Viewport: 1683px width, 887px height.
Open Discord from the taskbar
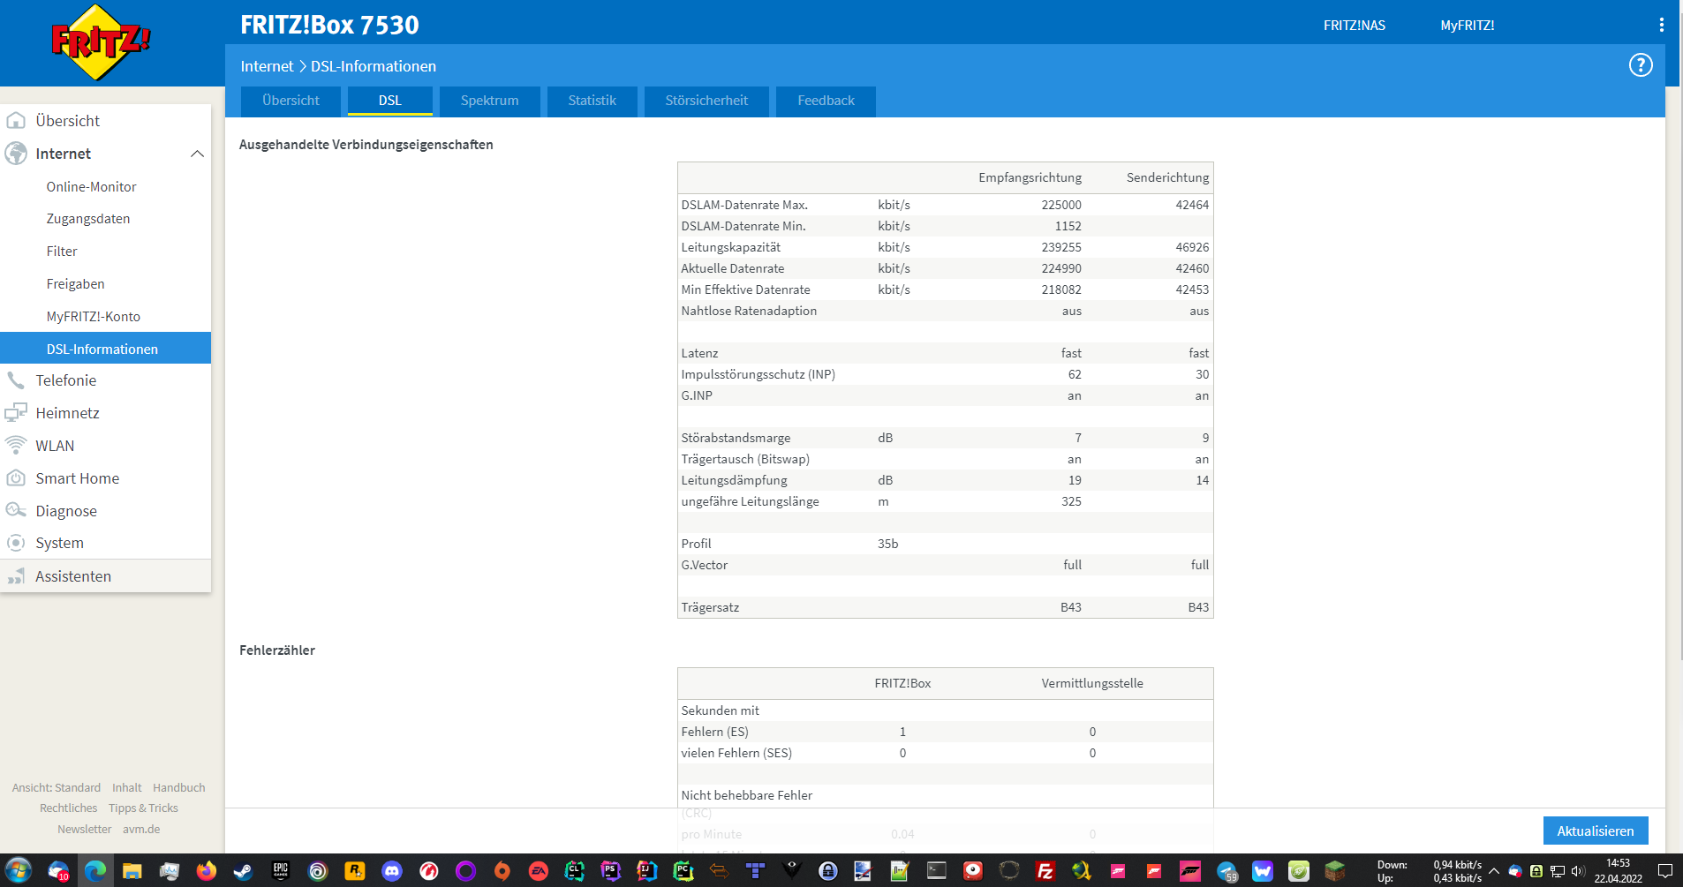[x=391, y=871]
